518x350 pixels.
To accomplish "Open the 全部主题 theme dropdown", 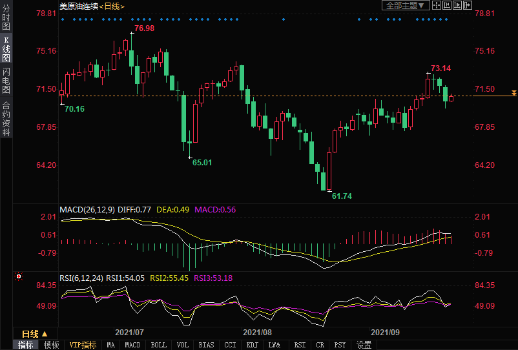I will [406, 5].
